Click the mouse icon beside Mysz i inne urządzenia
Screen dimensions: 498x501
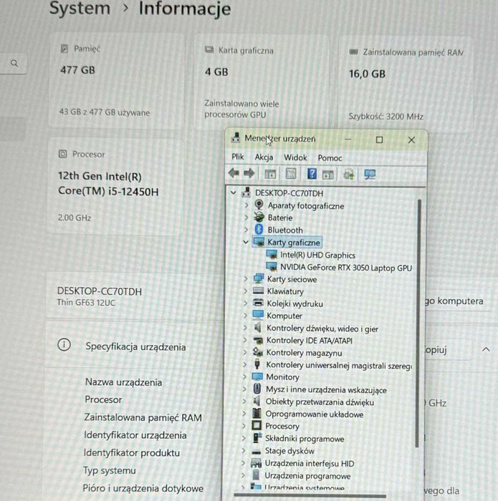click(x=257, y=389)
